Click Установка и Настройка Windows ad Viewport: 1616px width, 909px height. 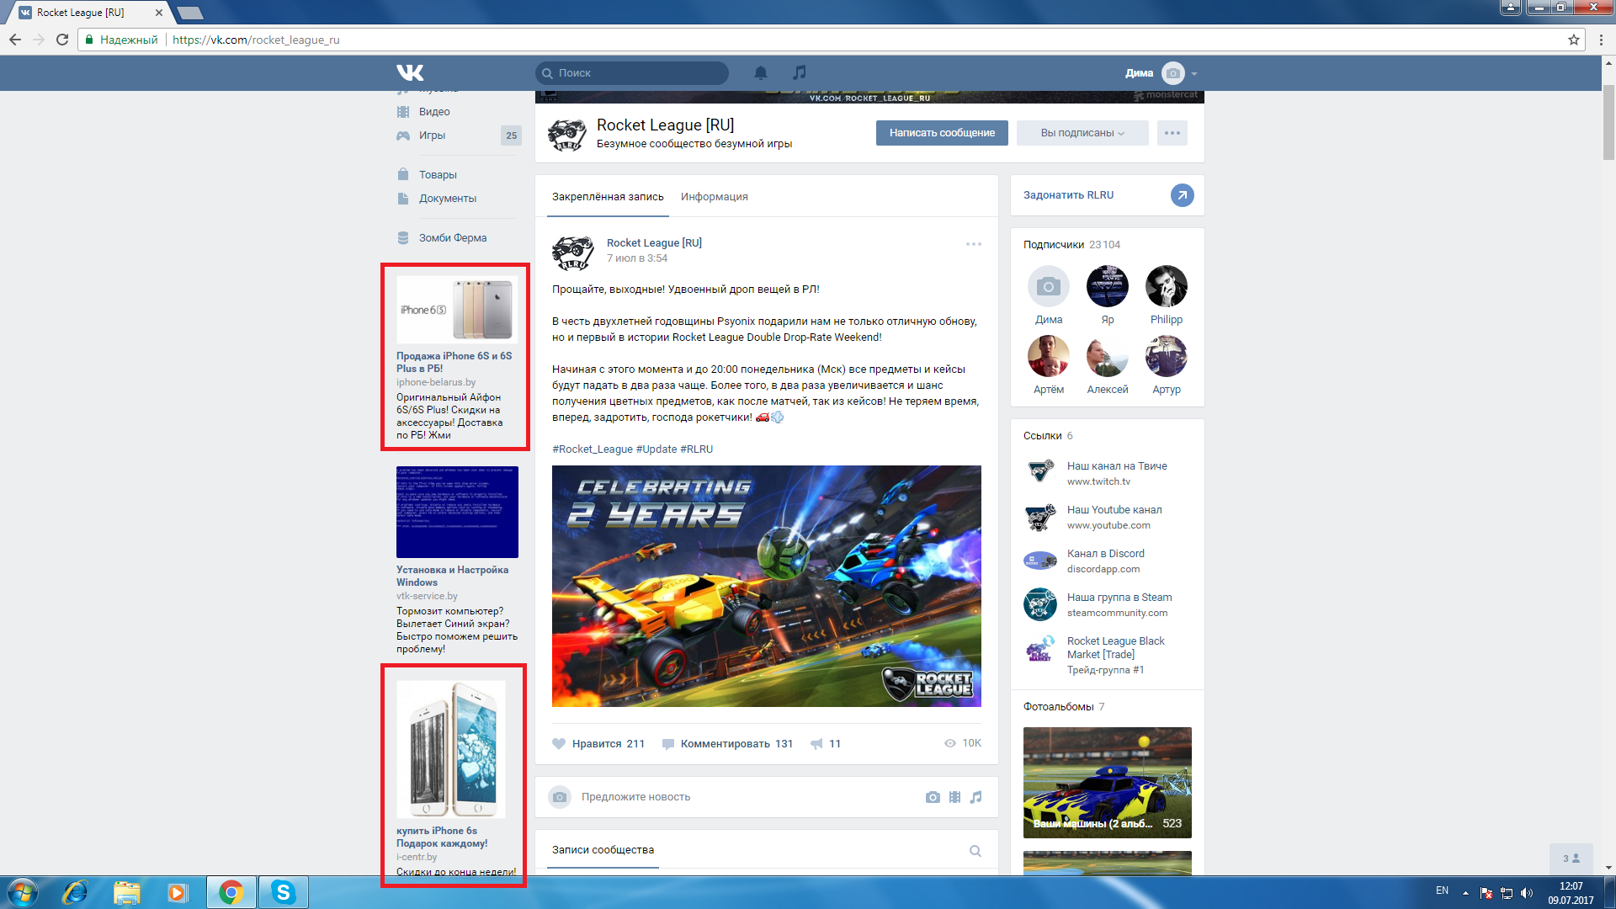pyautogui.click(x=456, y=561)
